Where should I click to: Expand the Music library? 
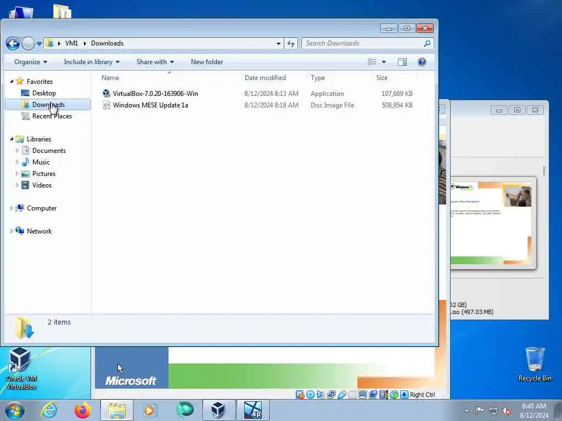[x=17, y=162]
